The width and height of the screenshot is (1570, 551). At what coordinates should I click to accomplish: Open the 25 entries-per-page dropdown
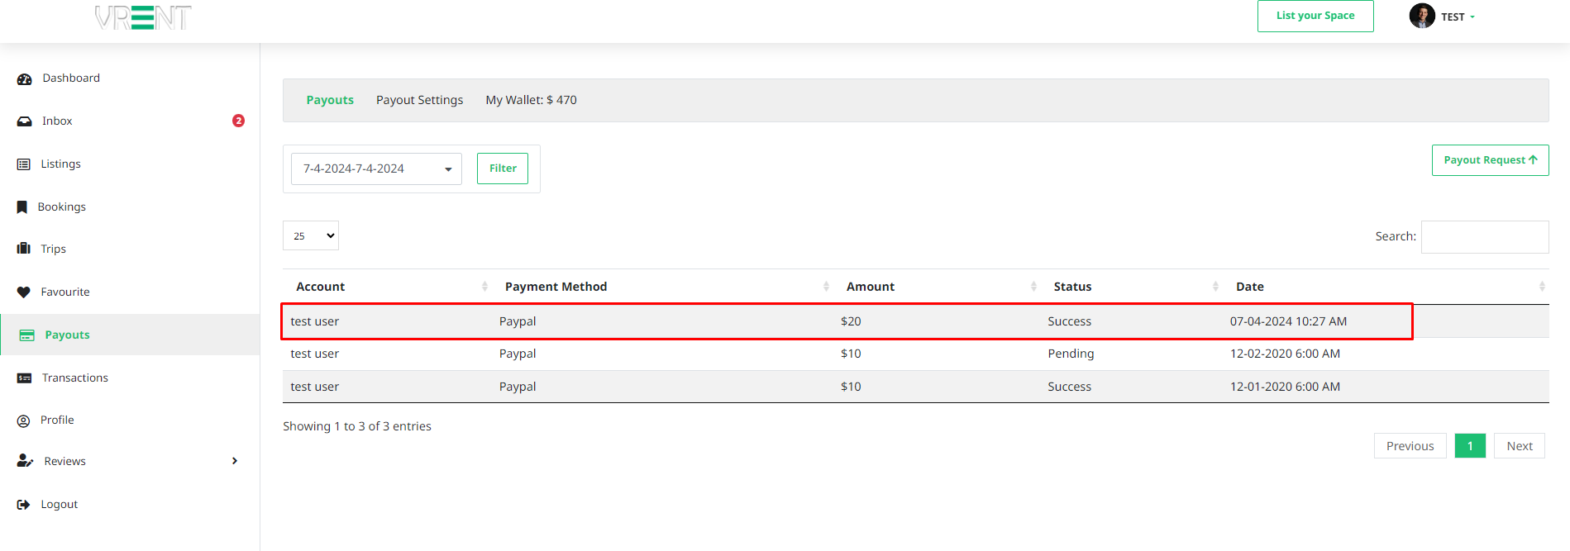click(311, 236)
